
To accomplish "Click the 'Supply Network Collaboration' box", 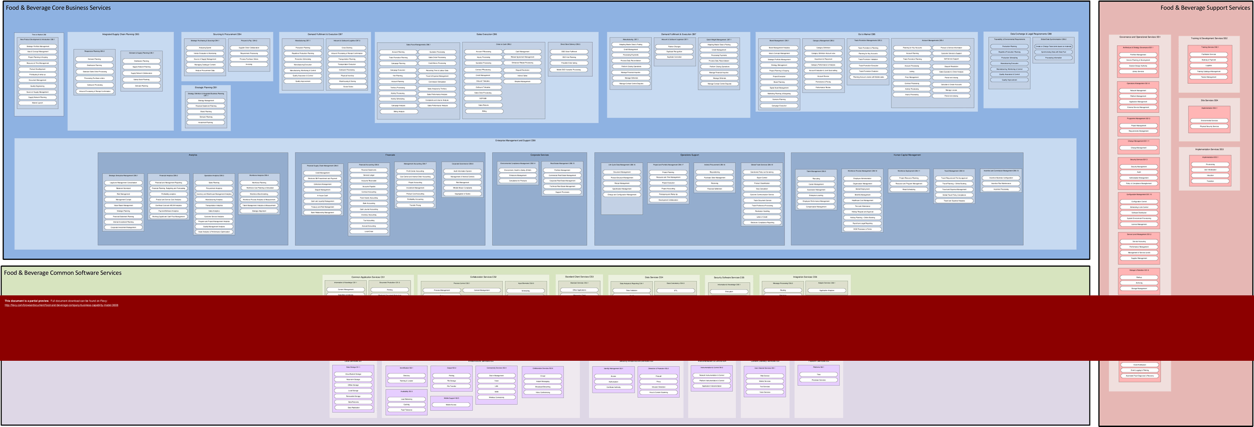I will 141,73.
